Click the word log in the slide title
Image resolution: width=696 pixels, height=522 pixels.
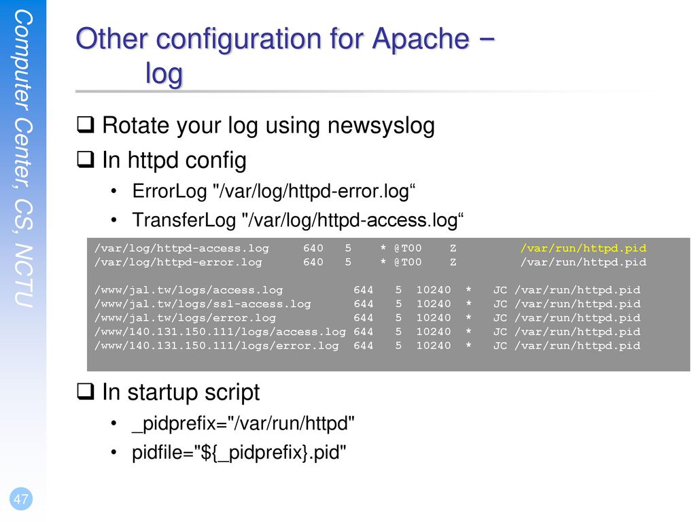[164, 74]
